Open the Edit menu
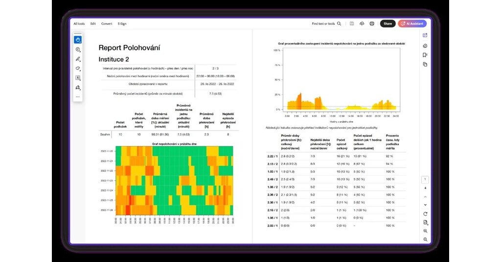The height and width of the screenshot is (262, 501). tap(93, 23)
